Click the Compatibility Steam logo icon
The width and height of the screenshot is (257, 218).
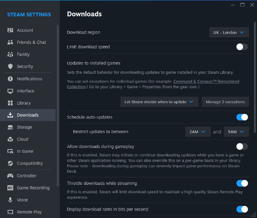tap(10, 163)
